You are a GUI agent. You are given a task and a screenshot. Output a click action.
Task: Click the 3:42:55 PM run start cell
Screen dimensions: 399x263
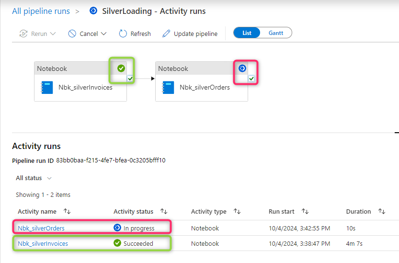299,228
